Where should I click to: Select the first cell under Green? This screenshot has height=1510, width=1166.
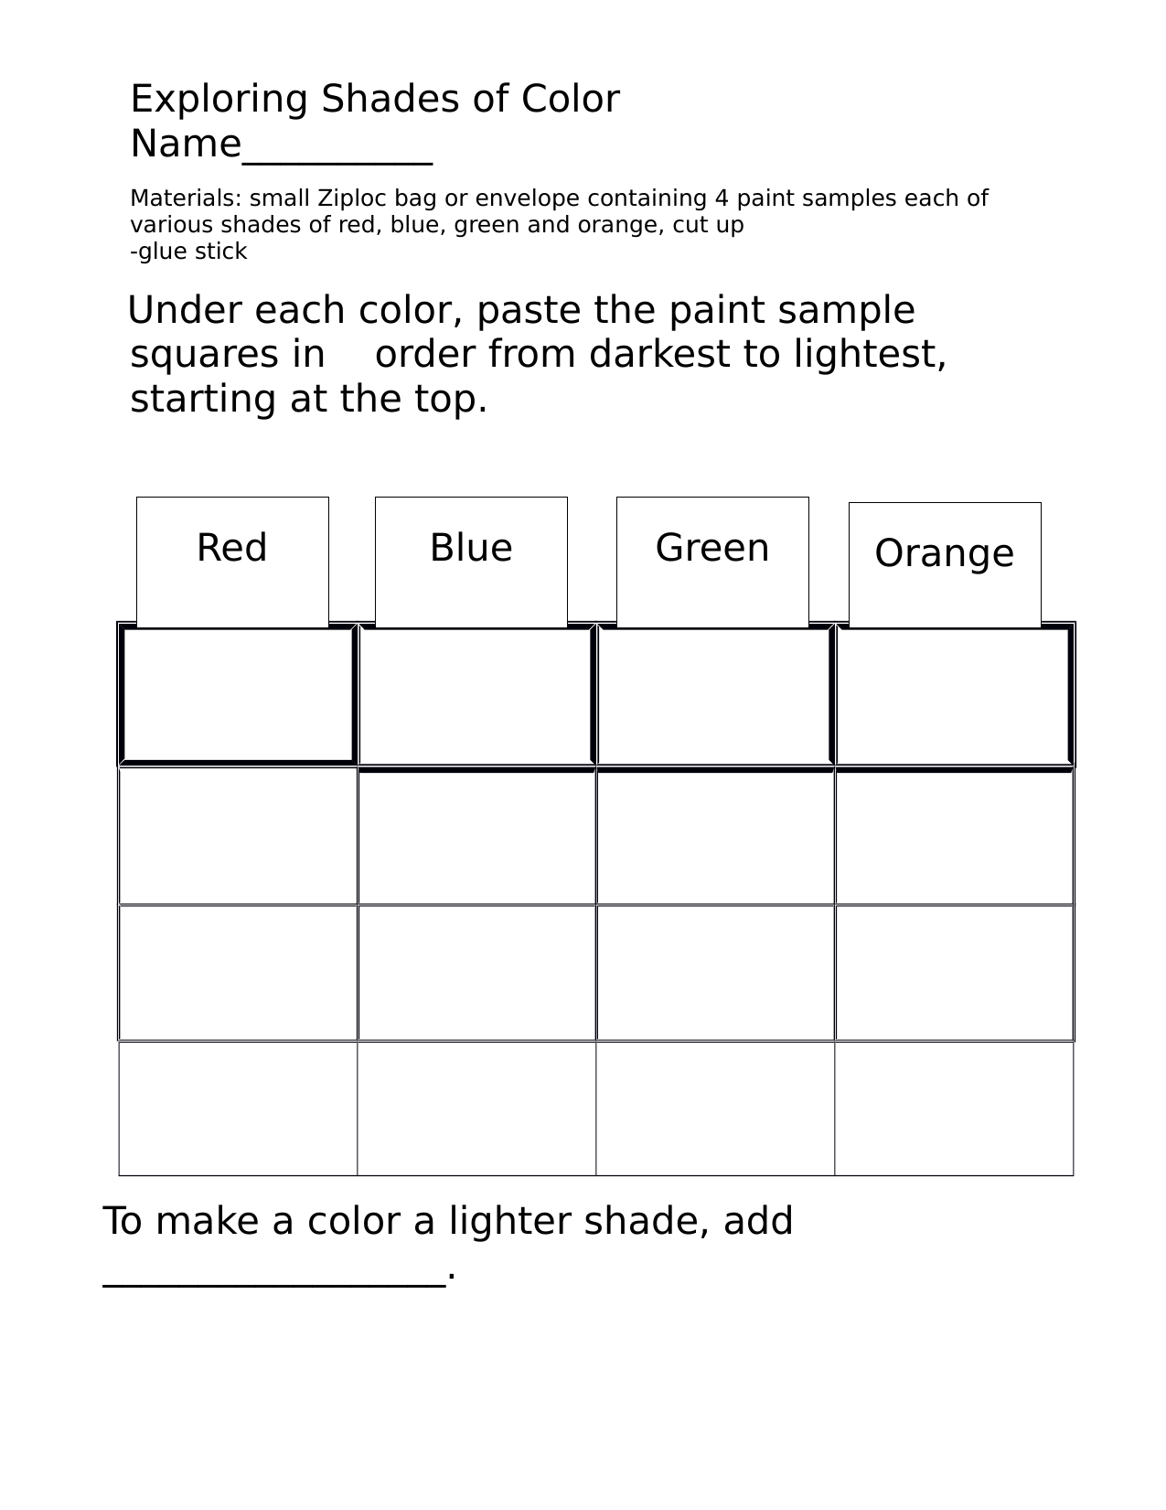pyautogui.click(x=715, y=695)
